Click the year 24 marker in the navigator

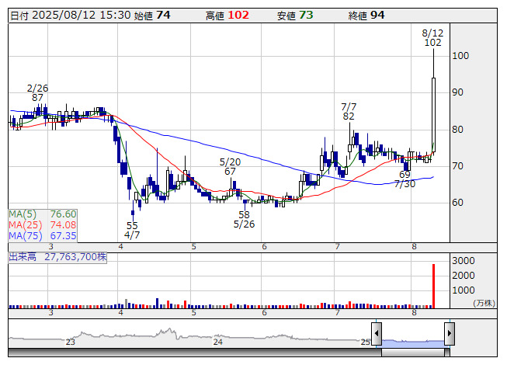(217, 342)
